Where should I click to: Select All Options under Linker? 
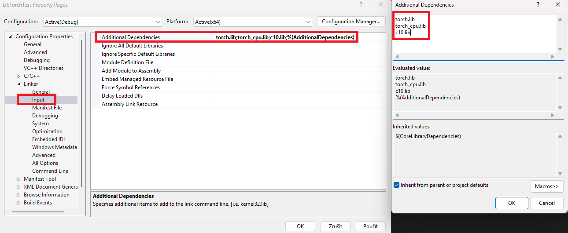pos(45,163)
